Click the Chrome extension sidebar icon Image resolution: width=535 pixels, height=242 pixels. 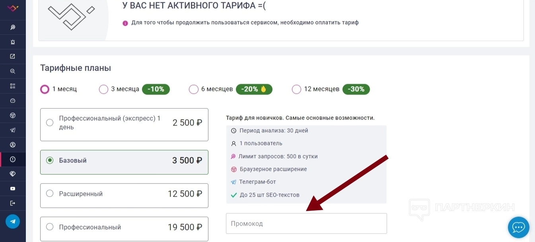pyautogui.click(x=13, y=115)
